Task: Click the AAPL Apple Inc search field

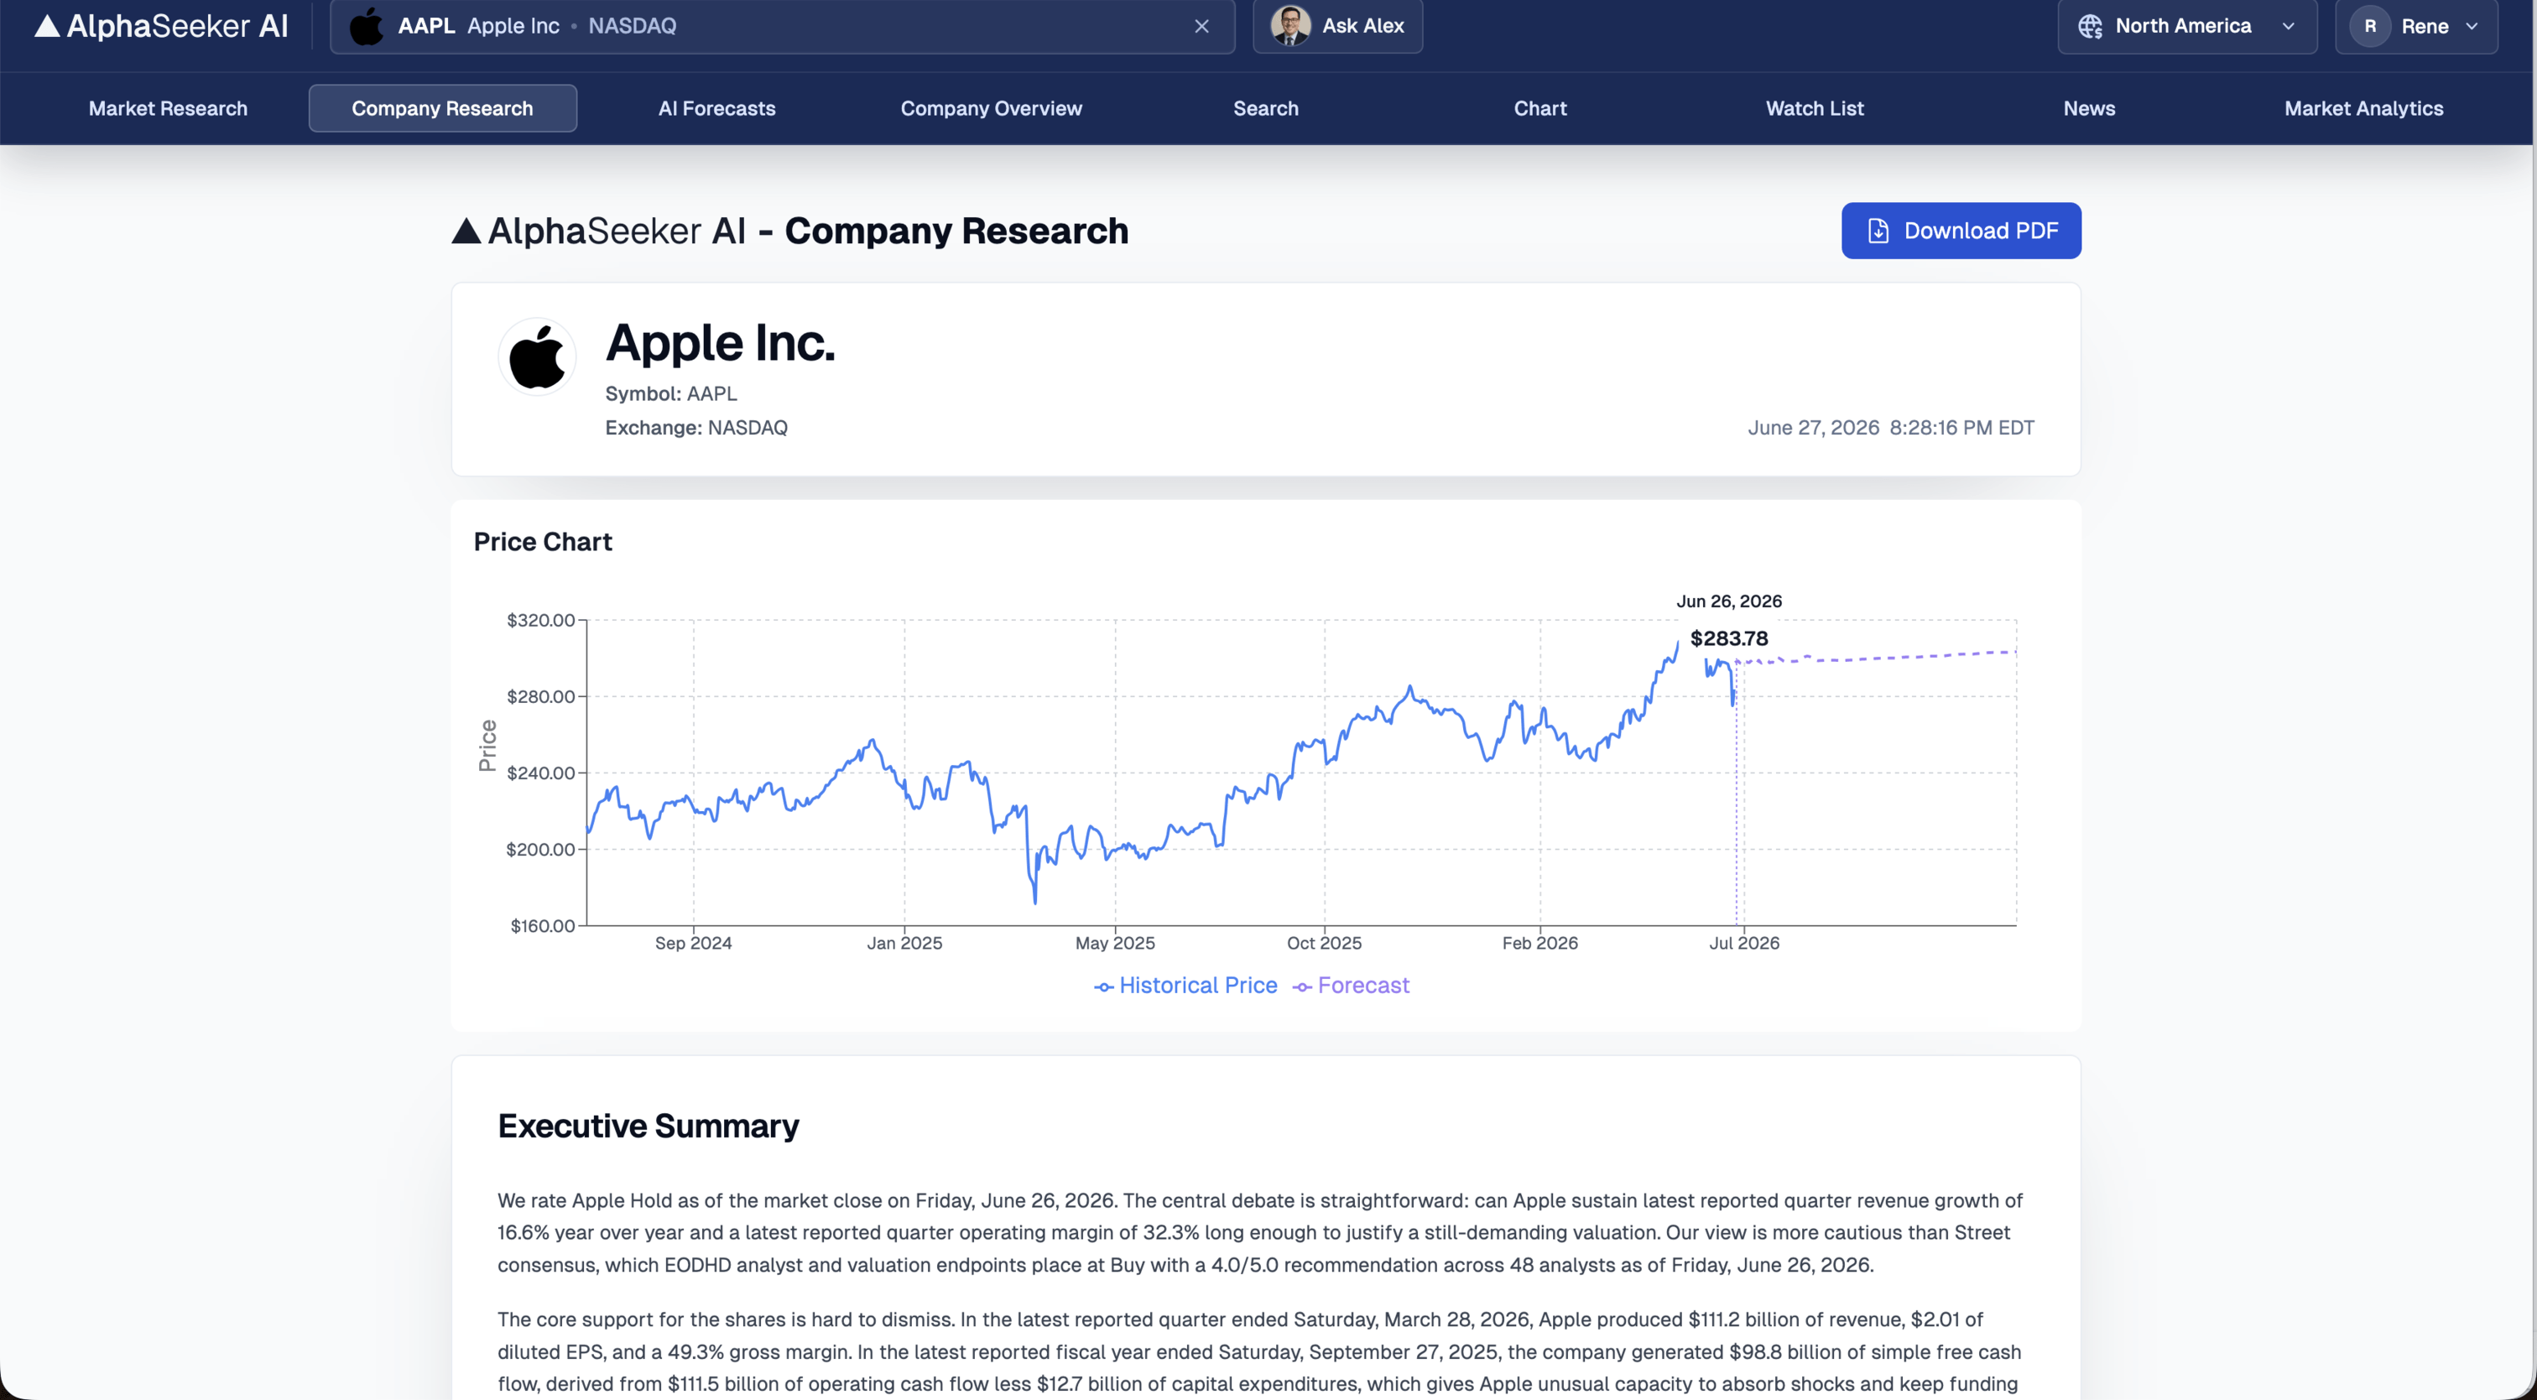Action: pos(782,26)
